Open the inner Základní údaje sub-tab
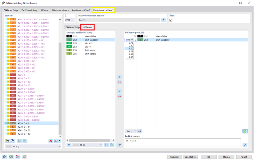 tap(73, 27)
